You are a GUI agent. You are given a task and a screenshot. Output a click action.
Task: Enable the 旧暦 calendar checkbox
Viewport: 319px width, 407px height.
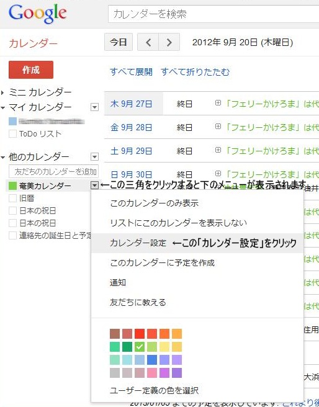(12, 198)
